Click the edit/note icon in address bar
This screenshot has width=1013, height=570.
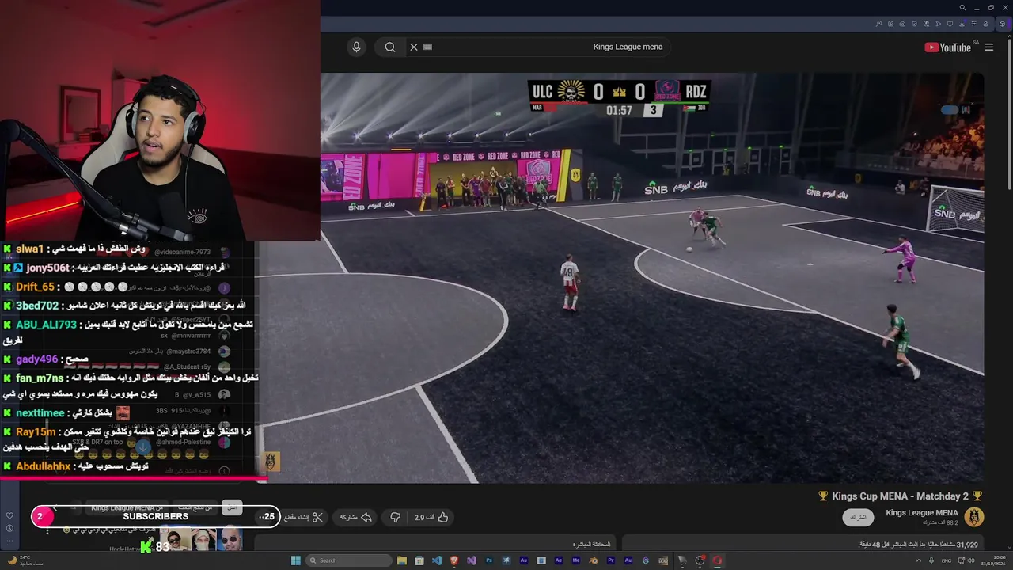click(890, 24)
